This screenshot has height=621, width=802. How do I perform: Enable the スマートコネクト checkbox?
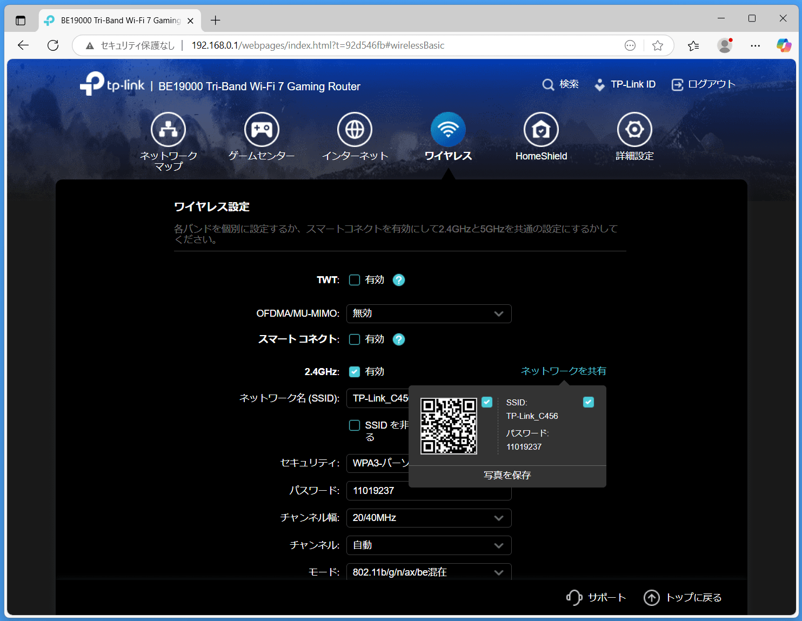(355, 339)
